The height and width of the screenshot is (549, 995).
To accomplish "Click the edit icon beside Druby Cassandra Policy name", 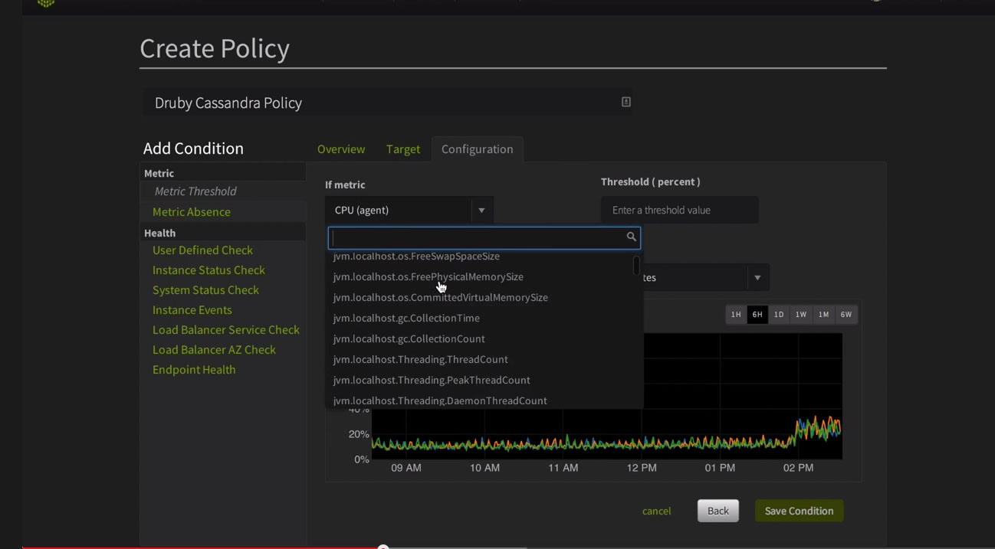I will pyautogui.click(x=626, y=101).
